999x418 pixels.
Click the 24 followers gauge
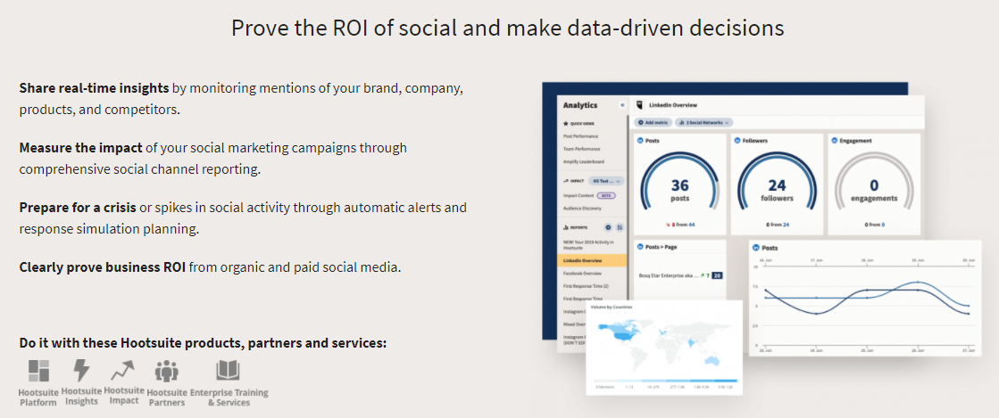tap(777, 180)
